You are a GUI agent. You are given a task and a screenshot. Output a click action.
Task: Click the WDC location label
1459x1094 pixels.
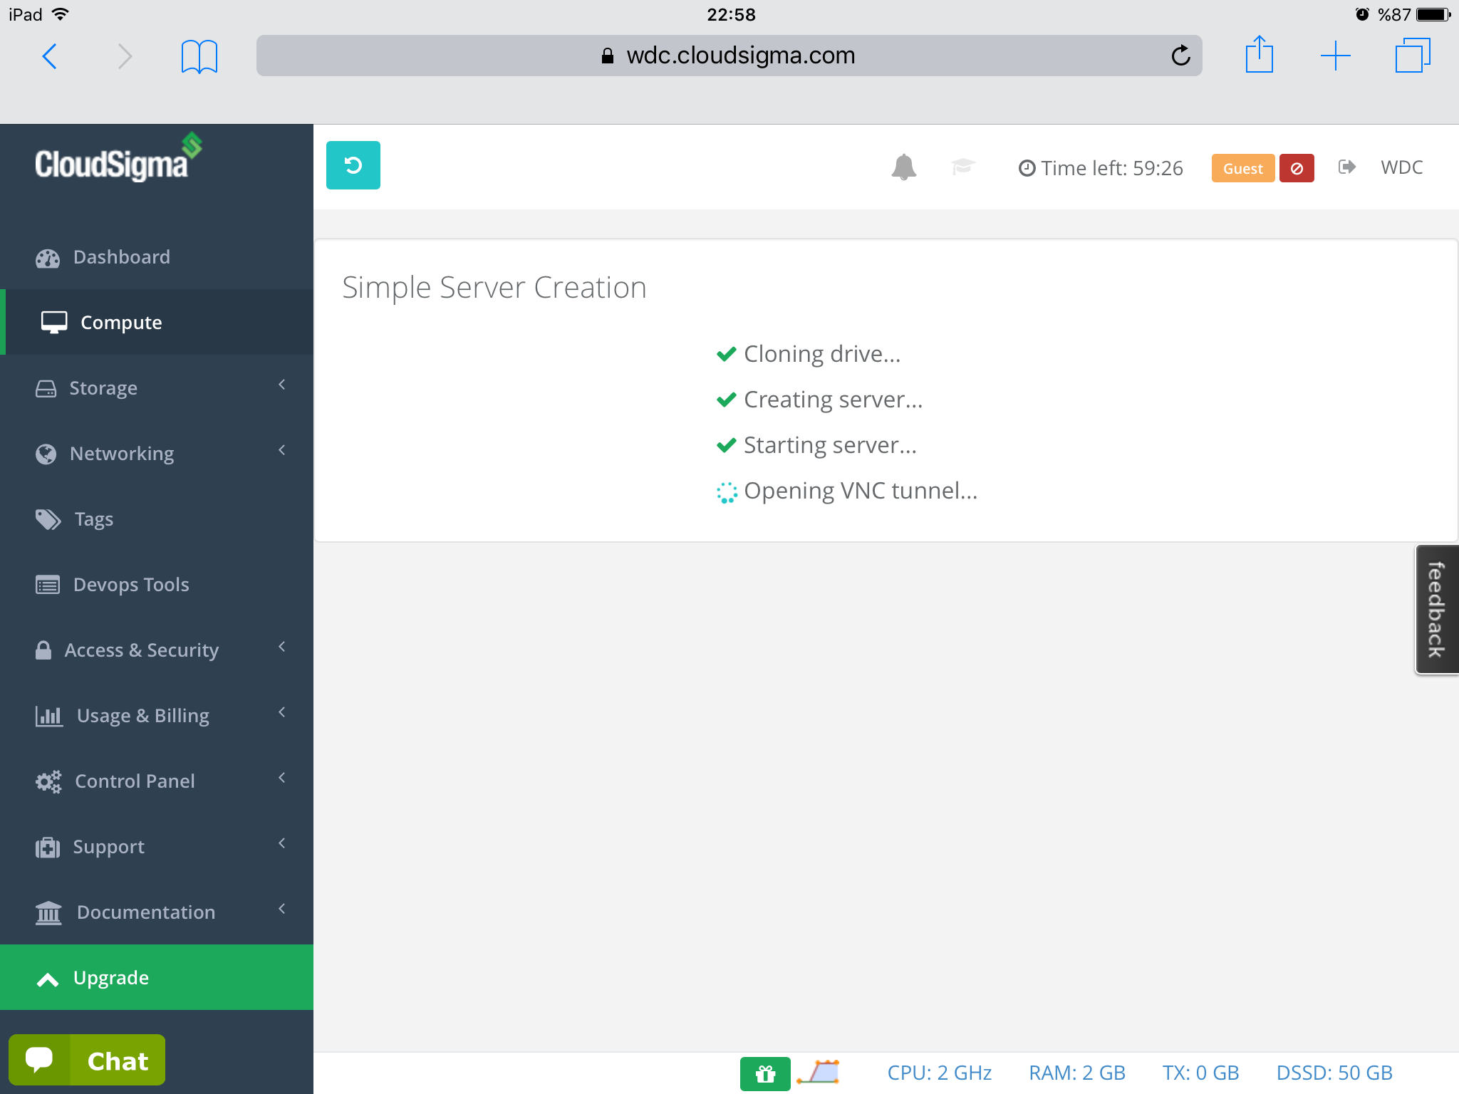1401,167
